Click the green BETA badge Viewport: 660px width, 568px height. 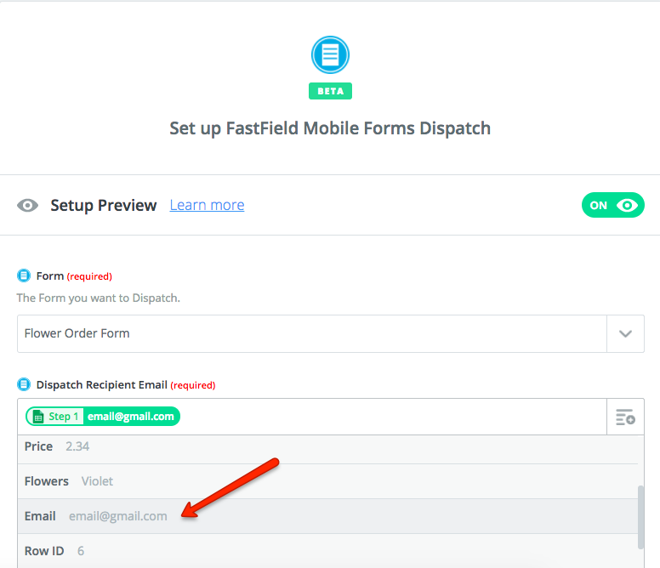click(330, 91)
